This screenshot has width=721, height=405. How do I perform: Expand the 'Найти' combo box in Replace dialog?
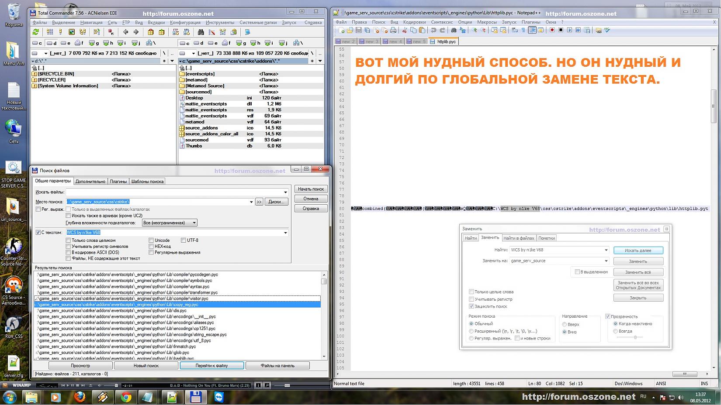click(x=606, y=250)
